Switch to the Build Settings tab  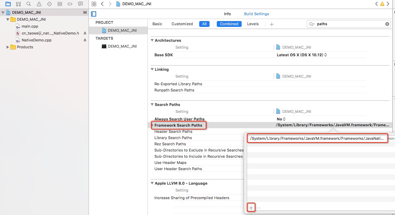click(256, 14)
